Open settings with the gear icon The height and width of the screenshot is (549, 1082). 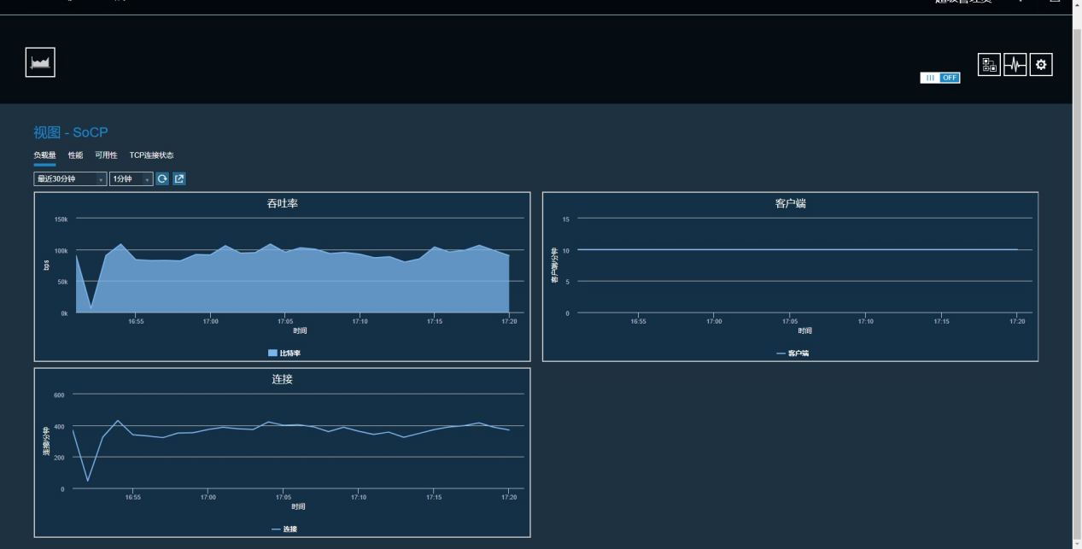[1041, 65]
